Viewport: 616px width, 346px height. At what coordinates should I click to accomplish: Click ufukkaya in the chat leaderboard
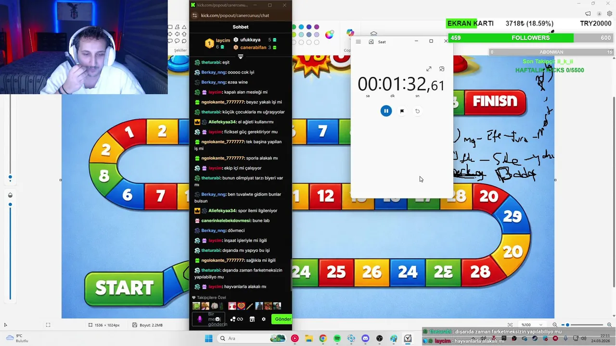[x=250, y=40]
